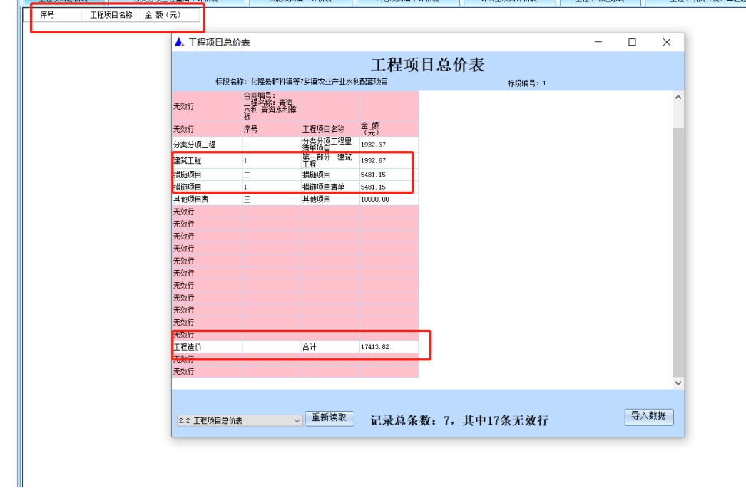Click the 工程造价 row type cell

[207, 347]
